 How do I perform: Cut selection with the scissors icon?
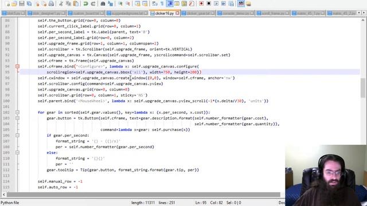(61, 3)
